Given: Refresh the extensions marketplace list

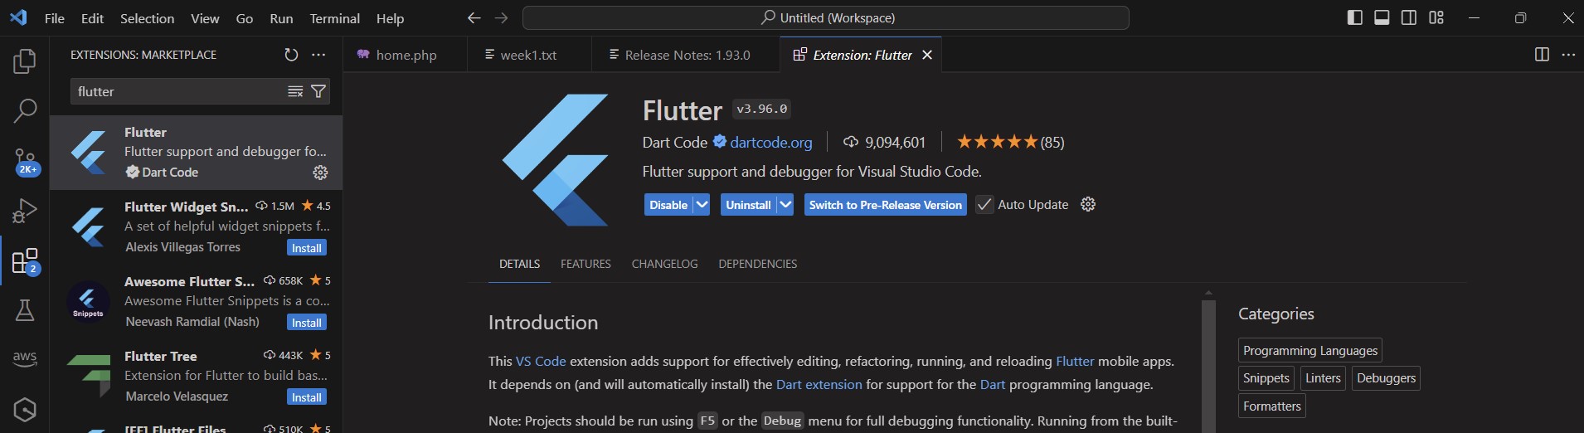Looking at the screenshot, I should coord(291,55).
